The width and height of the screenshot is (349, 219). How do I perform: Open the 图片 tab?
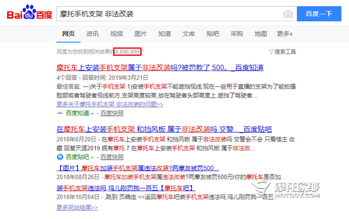pos(141,34)
